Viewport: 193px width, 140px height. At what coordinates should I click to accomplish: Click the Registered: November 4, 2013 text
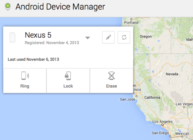click(x=52, y=43)
